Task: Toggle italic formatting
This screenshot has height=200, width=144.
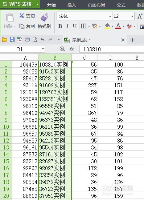Action: (x=67, y=26)
